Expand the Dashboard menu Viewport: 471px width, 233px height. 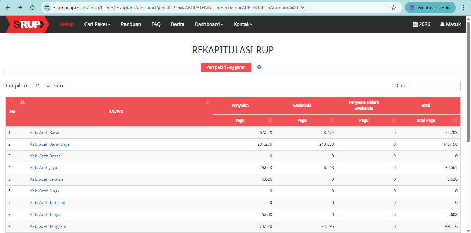209,24
